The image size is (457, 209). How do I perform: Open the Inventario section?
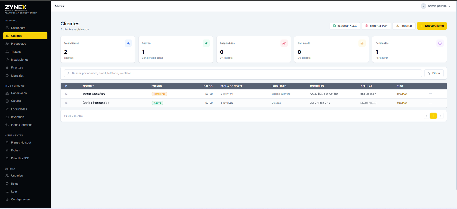(25, 117)
